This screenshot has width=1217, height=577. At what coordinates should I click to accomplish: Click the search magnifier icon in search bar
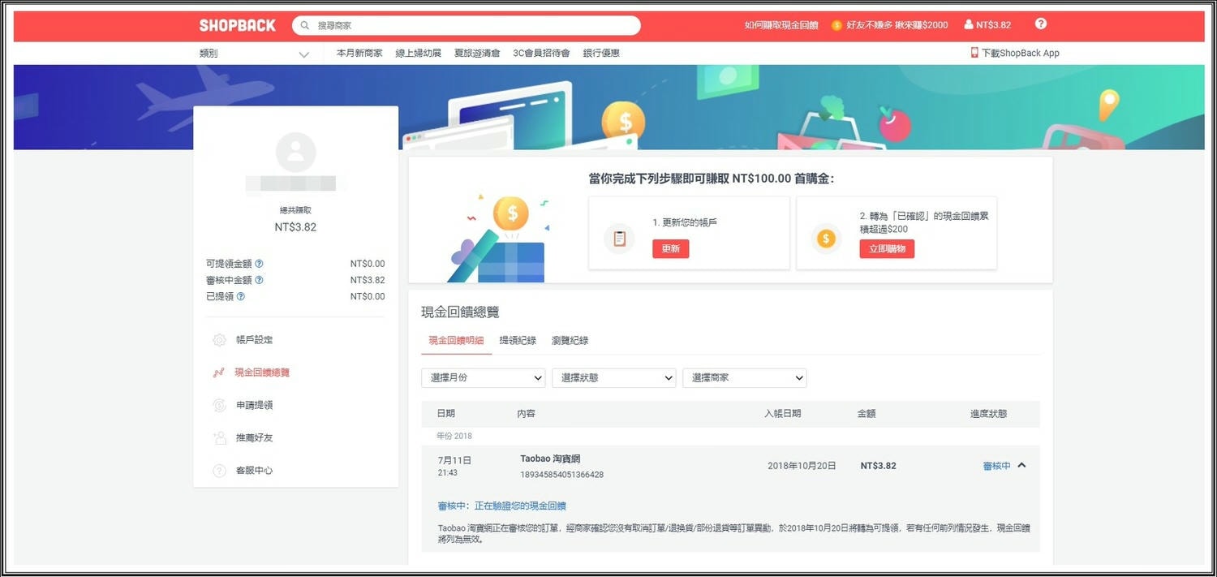point(304,25)
